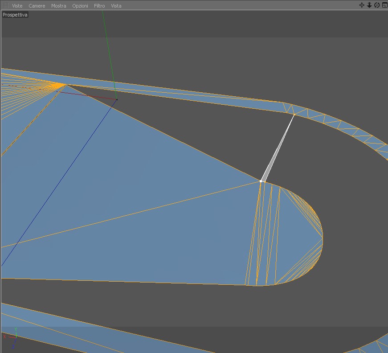The width and height of the screenshot is (388, 353).
Task: Open the Viste menu
Action: (17, 6)
